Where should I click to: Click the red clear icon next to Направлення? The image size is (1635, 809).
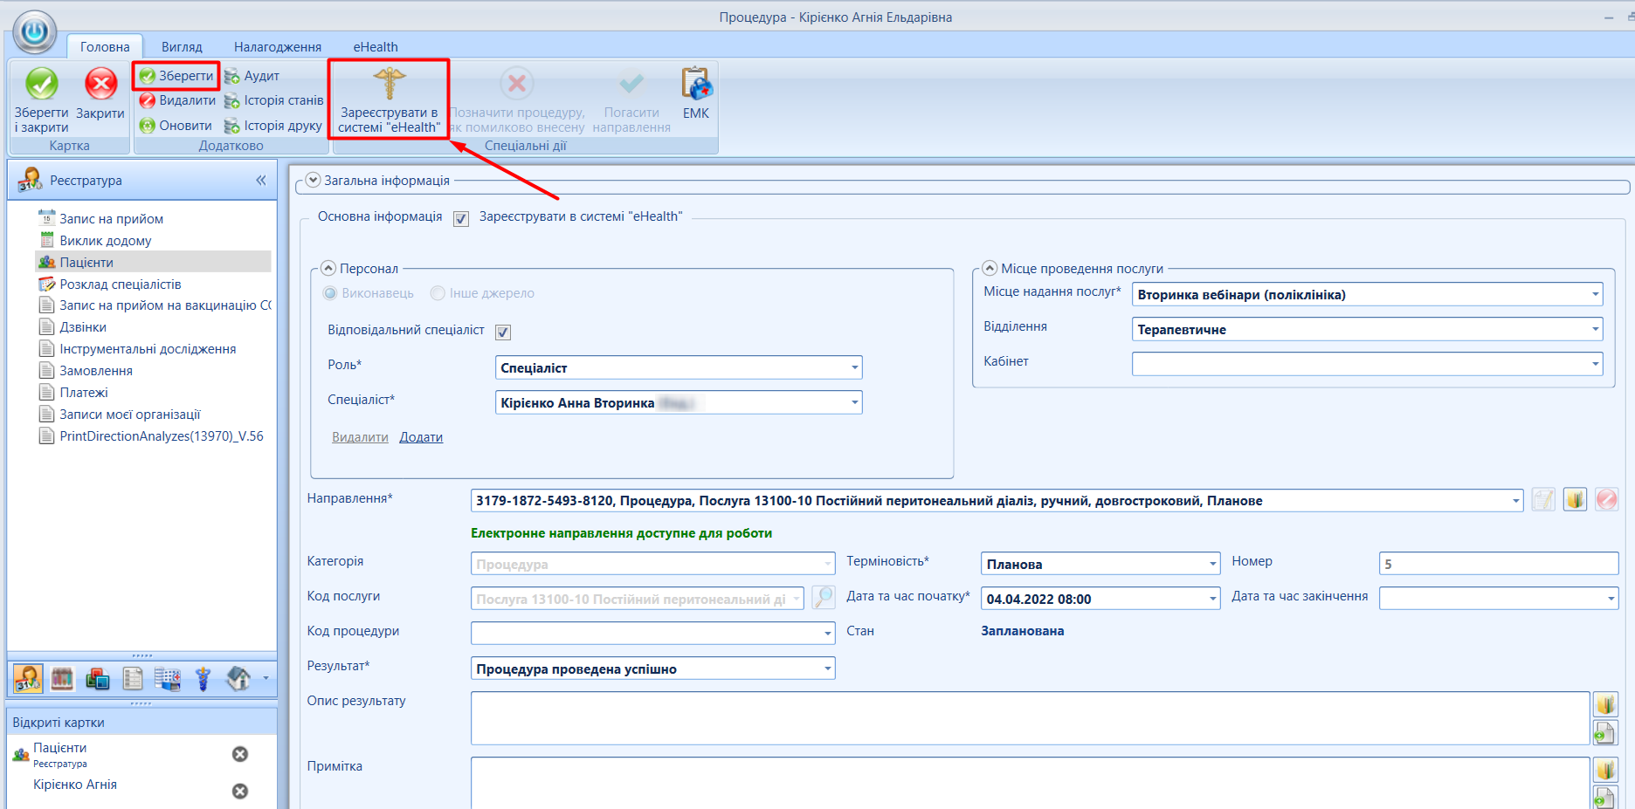pos(1606,499)
